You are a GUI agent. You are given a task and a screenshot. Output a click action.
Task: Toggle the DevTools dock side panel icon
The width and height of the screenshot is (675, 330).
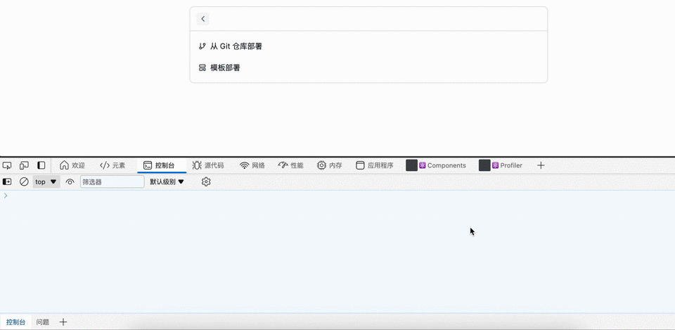[41, 165]
